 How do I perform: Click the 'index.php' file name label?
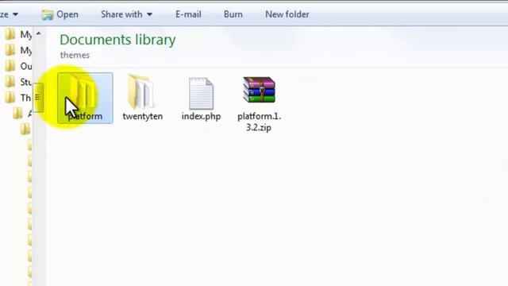201,117
